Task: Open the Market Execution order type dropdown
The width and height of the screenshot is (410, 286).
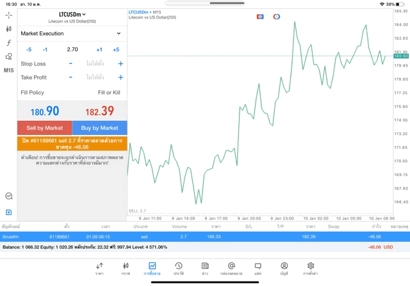Action: [71, 33]
